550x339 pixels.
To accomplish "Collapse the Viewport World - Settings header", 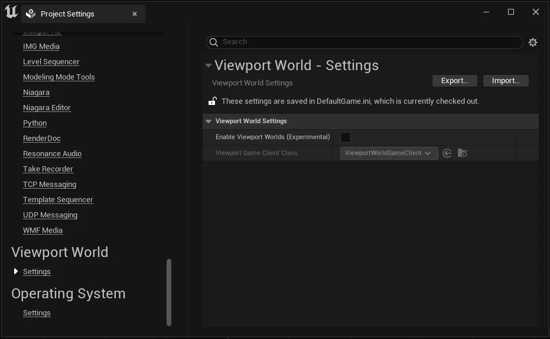I will coord(209,65).
